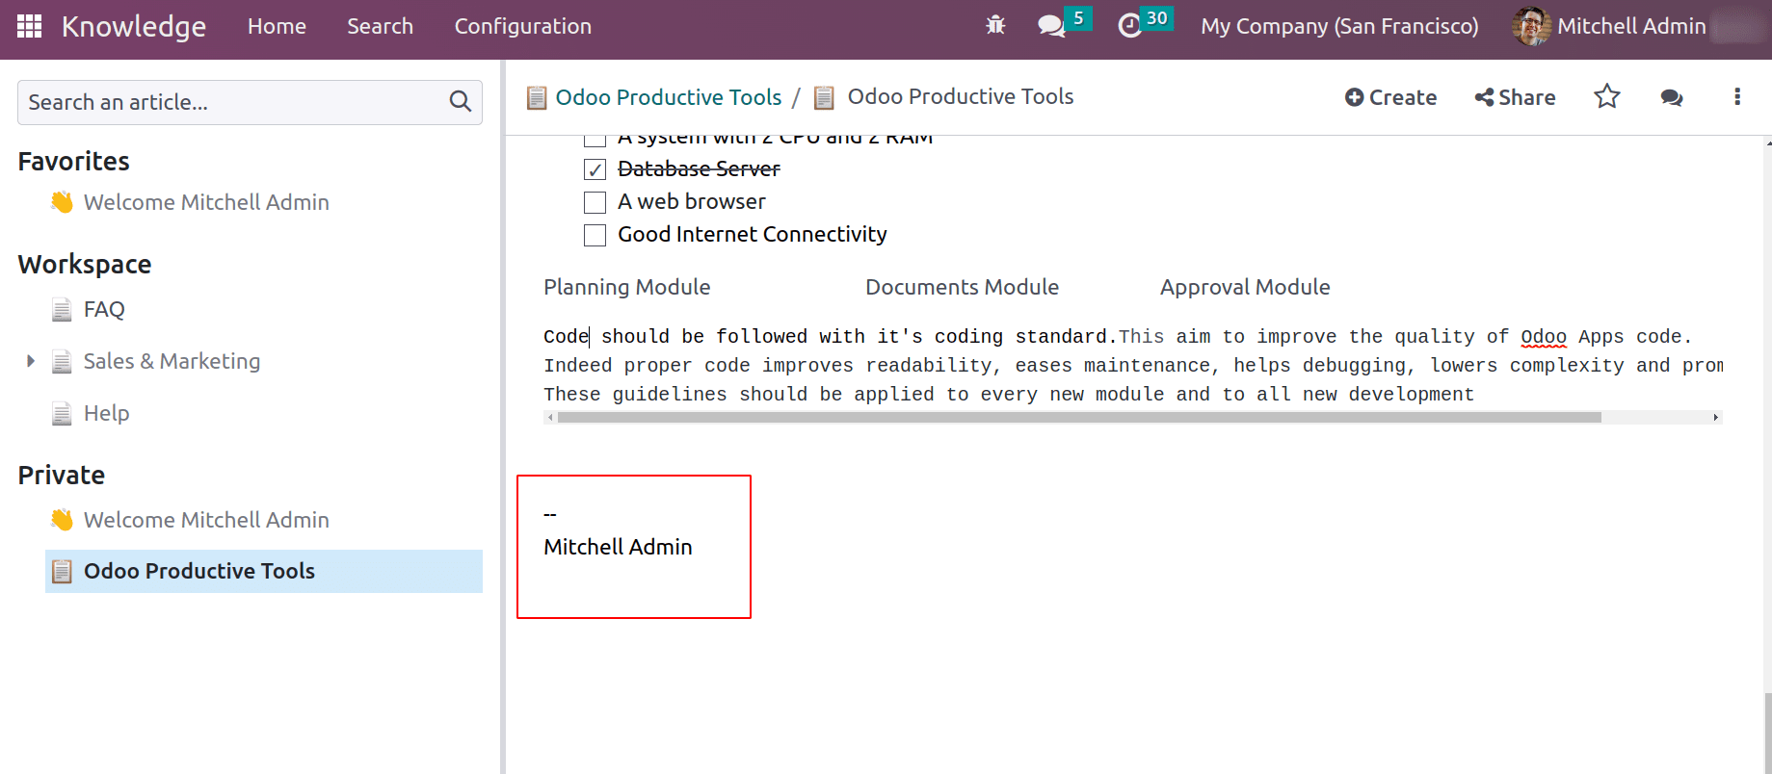This screenshot has height=774, width=1772.
Task: Open the Search menu
Action: 380,26
